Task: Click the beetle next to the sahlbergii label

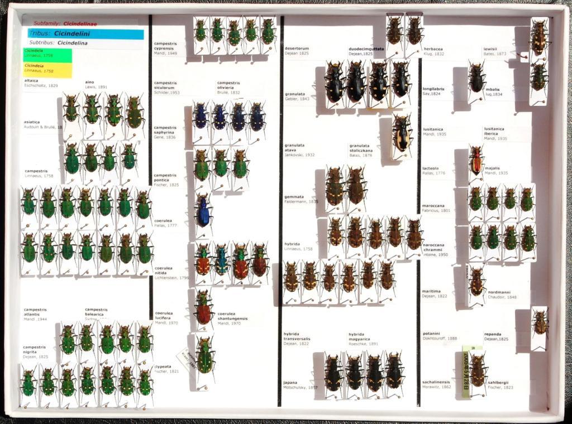Action: click(x=478, y=372)
